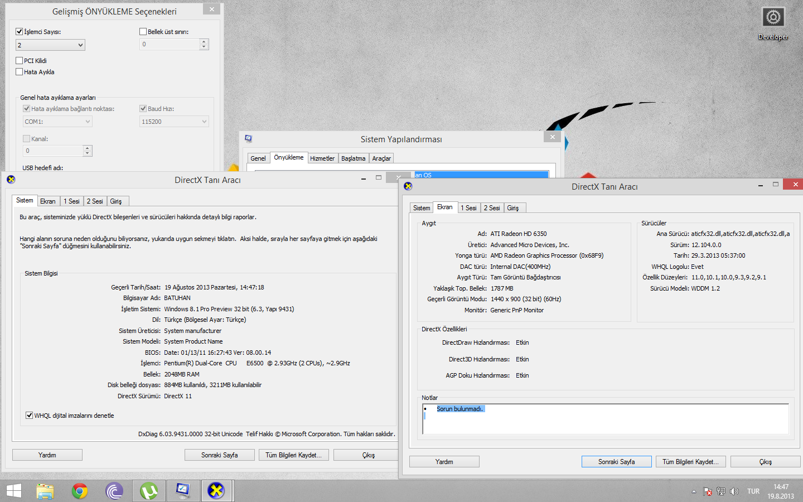803x502 pixels.
Task: Switch to System Configuration taskbar icon
Action: (183, 491)
